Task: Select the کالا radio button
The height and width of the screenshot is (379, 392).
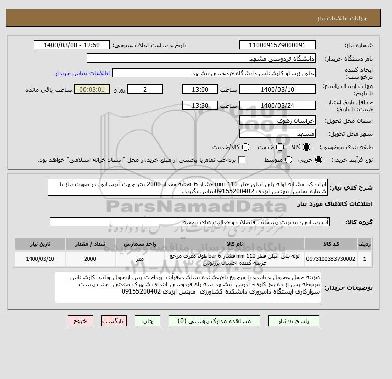Action: click(306, 147)
